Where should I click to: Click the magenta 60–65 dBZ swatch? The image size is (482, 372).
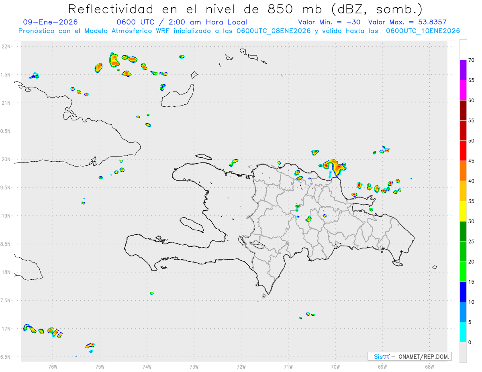coord(463,90)
